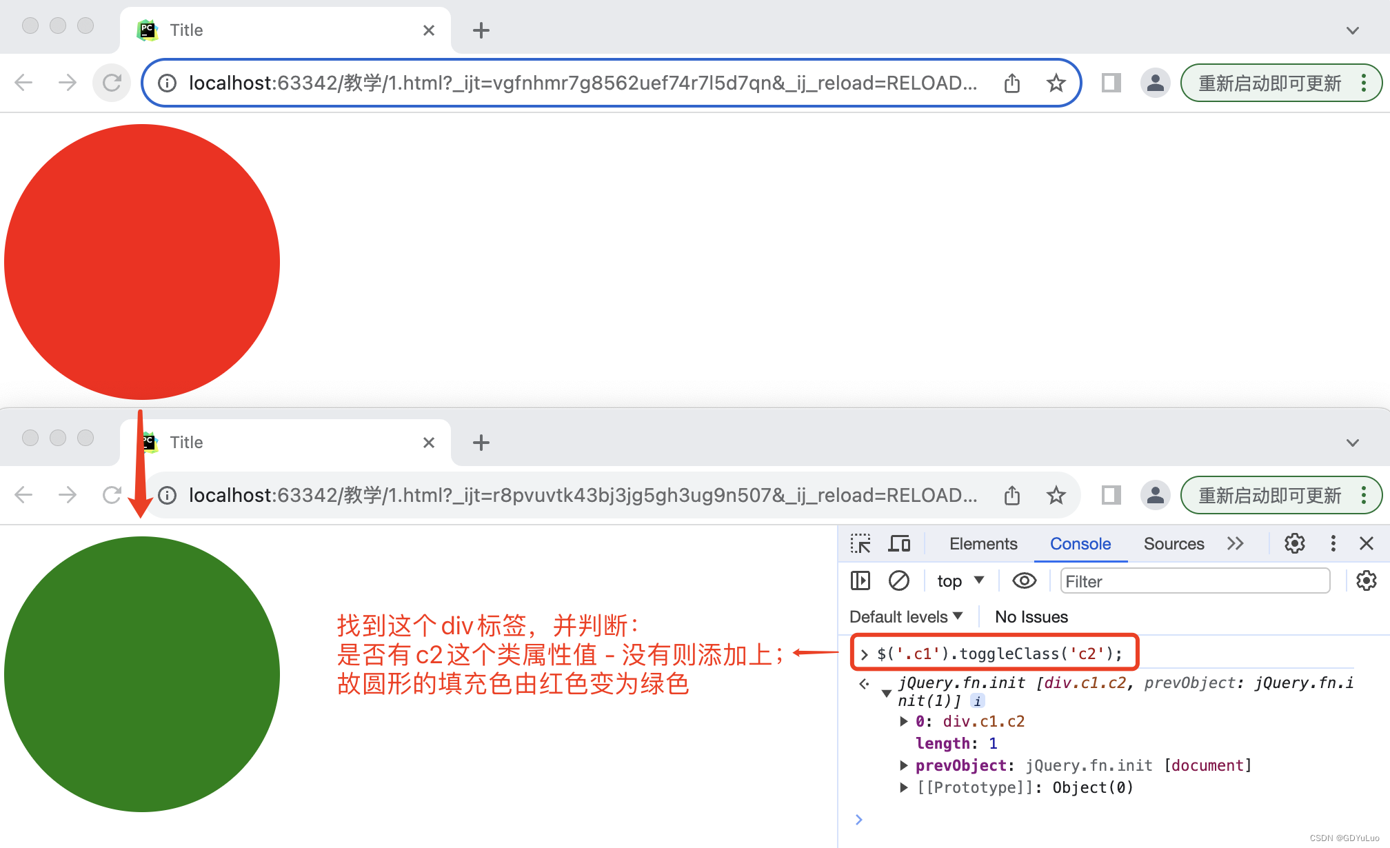Expand the 0: div.c1.c2 entry

tap(903, 721)
